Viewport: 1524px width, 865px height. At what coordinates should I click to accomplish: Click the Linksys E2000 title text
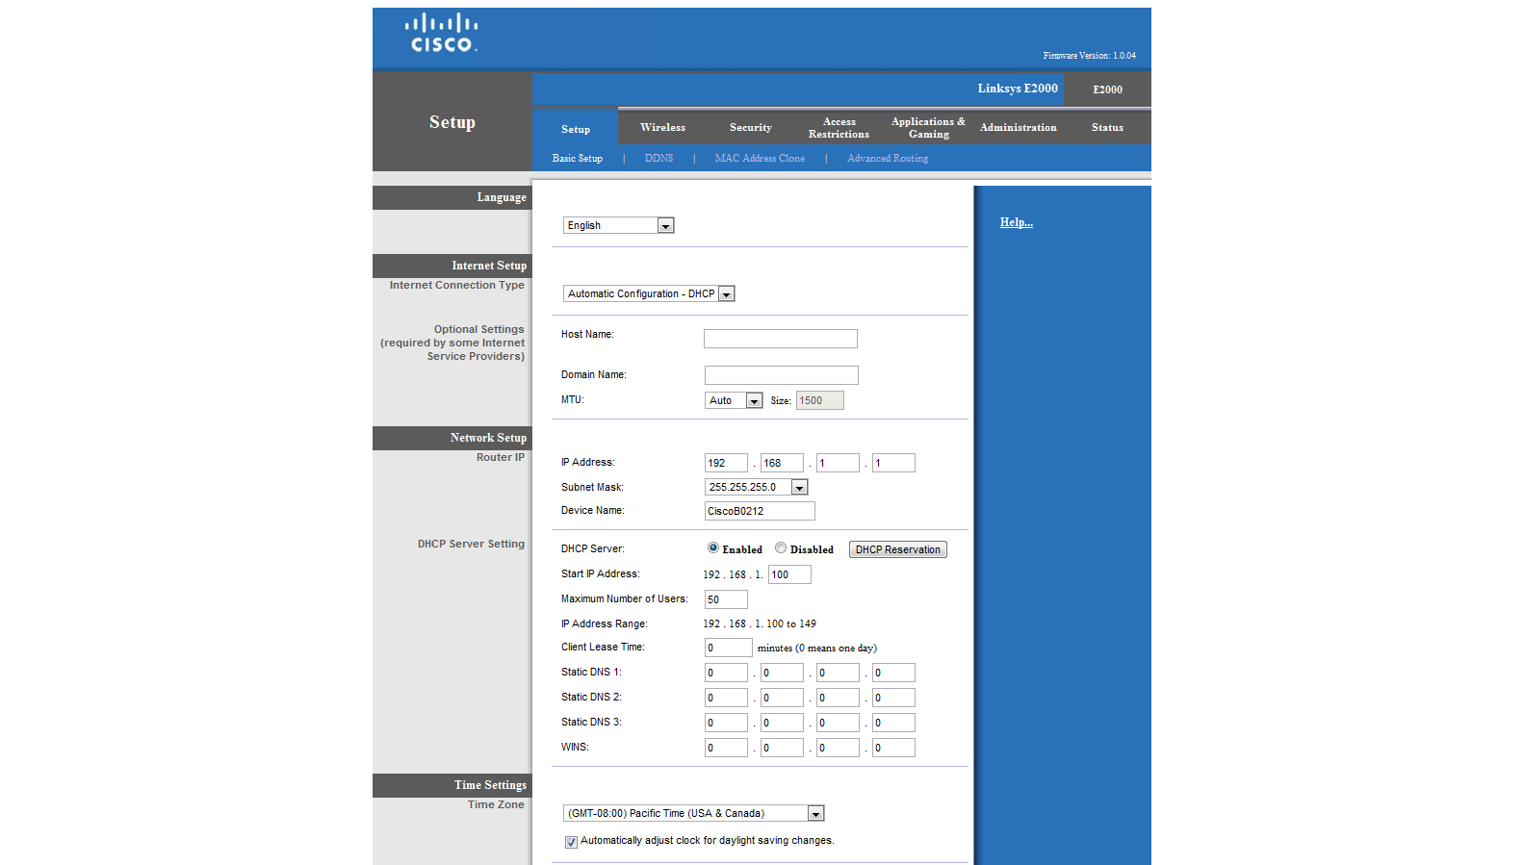1018,89
